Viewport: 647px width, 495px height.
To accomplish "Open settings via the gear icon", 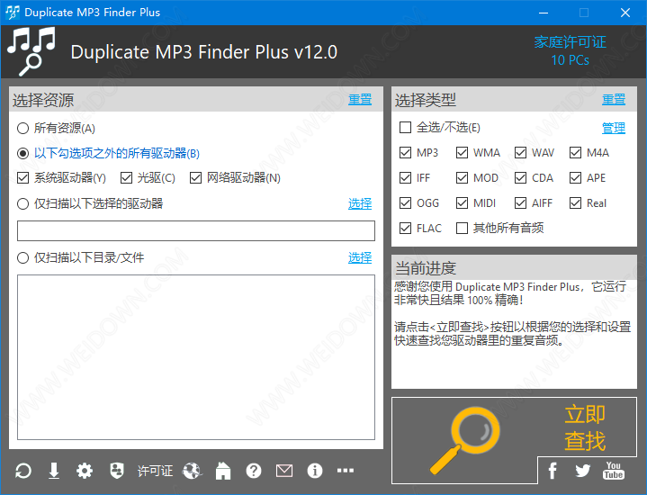I will (85, 471).
